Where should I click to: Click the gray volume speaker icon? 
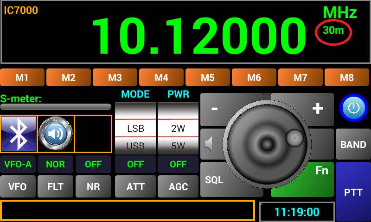tap(209, 144)
